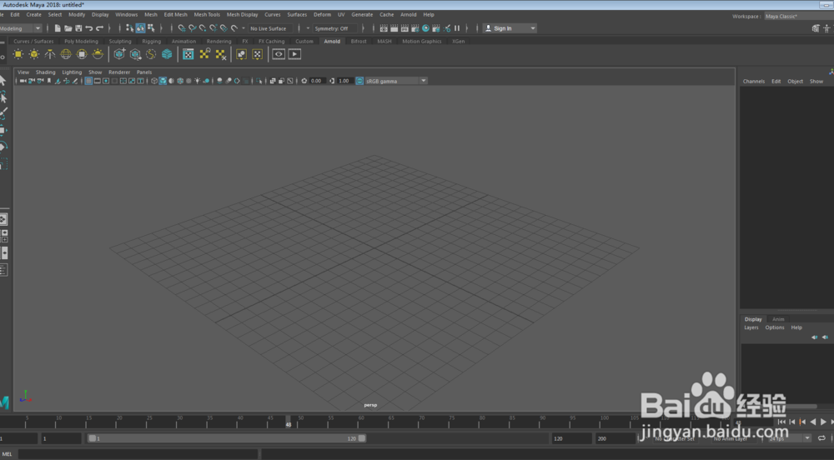
Task: Toggle resolution gate in viewport toolbar
Action: click(106, 81)
